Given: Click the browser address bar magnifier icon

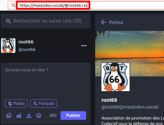Looking at the screenshot, I should [14, 5].
